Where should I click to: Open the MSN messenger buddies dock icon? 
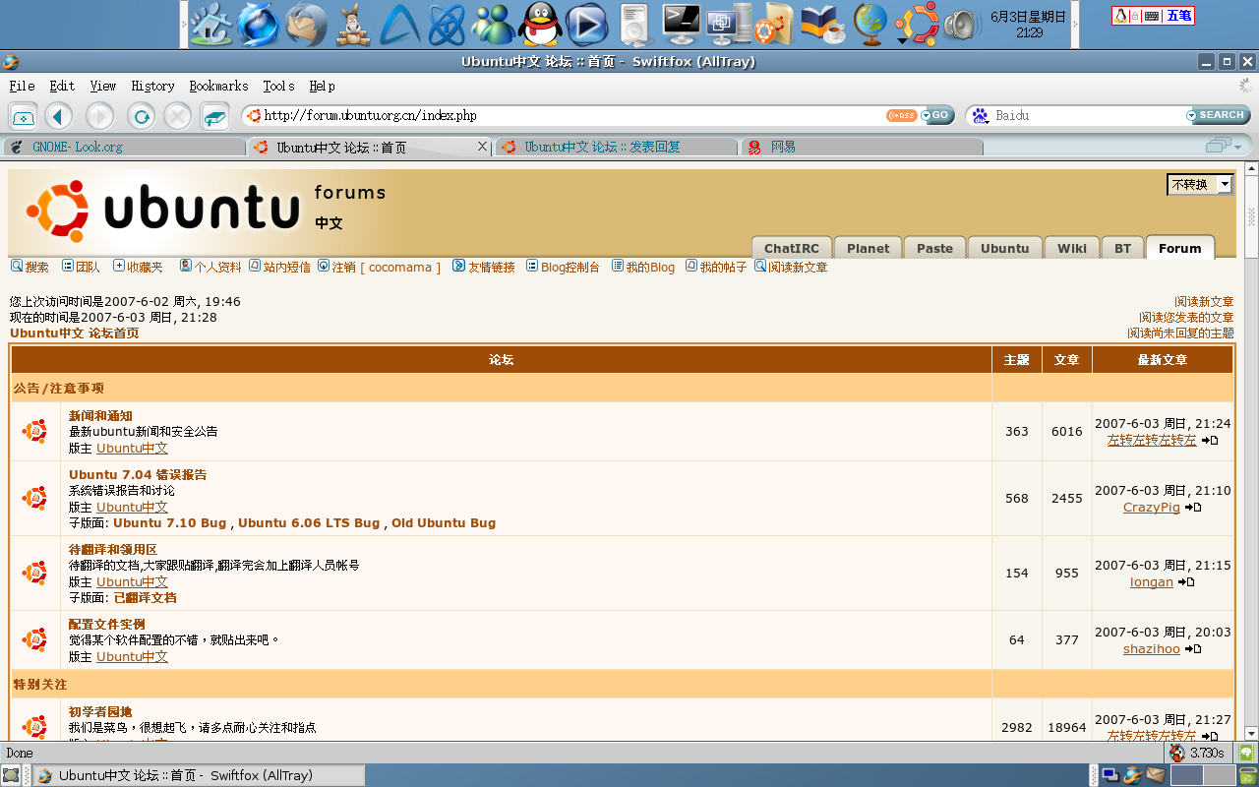[x=493, y=25]
